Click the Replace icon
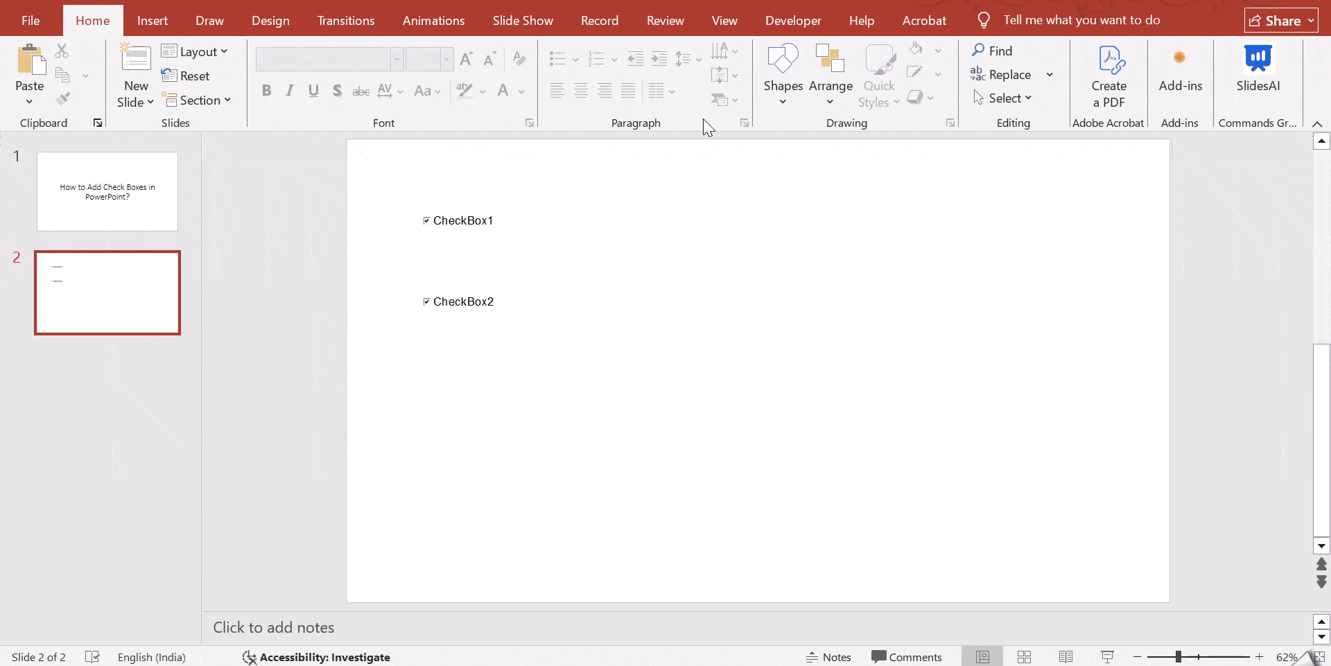This screenshot has width=1331, height=666. [x=977, y=74]
